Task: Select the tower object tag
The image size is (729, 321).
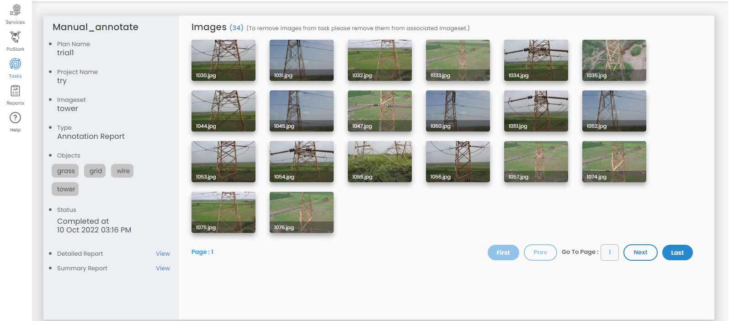Action: [66, 189]
